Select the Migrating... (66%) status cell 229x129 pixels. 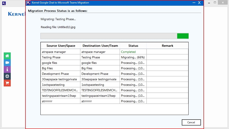(x=133, y=57)
